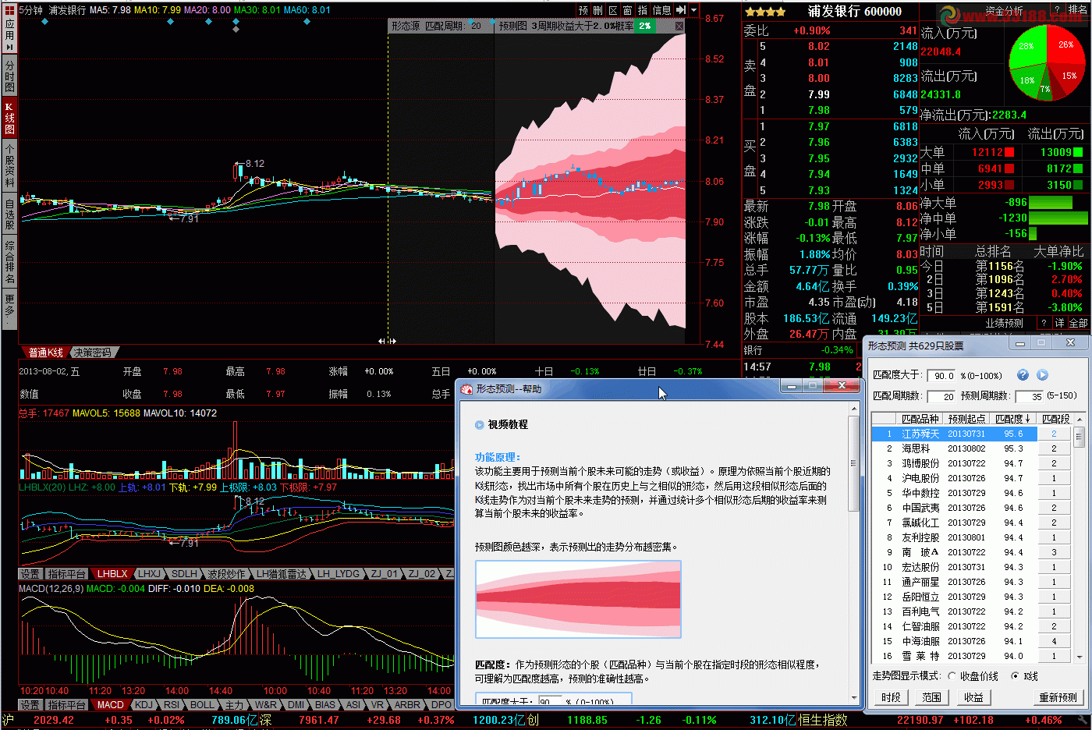The image size is (1092, 730).
Task: Click the round play icon beside 视频教程
Action: (479, 425)
